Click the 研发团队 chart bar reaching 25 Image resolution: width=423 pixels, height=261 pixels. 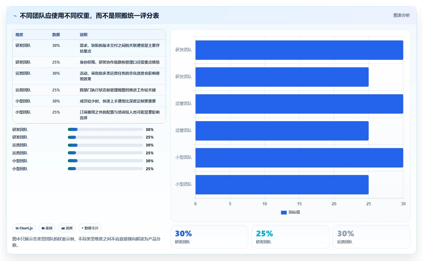pyautogui.click(x=282, y=77)
